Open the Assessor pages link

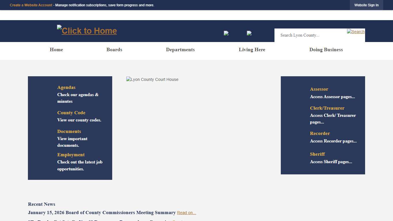tap(319, 89)
